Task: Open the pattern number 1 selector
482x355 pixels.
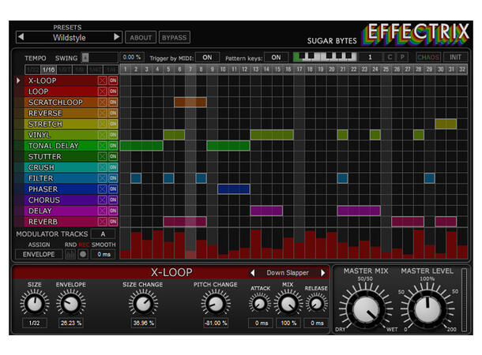Action: click(x=370, y=58)
